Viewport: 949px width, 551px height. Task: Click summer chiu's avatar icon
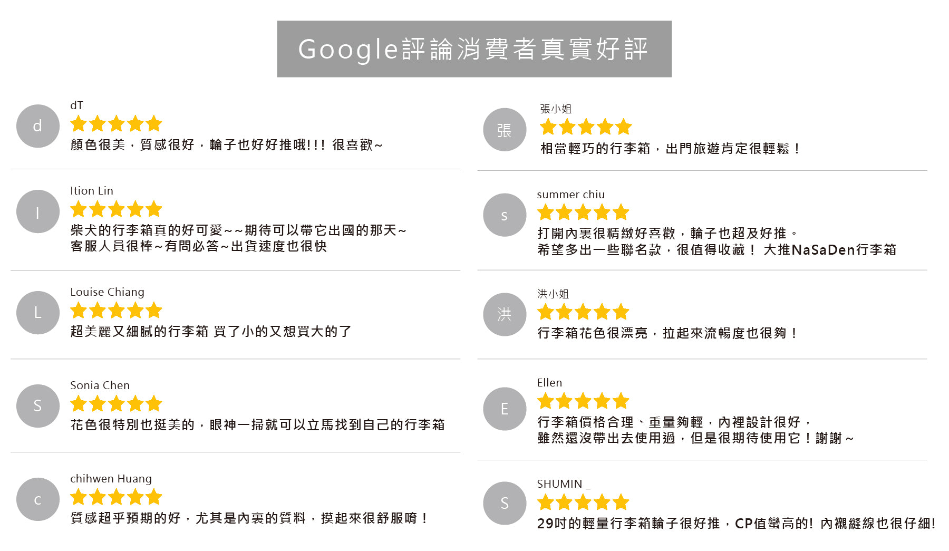pyautogui.click(x=505, y=215)
